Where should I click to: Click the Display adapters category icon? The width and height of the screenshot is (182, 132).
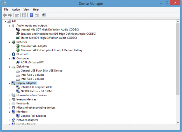coord(13,83)
